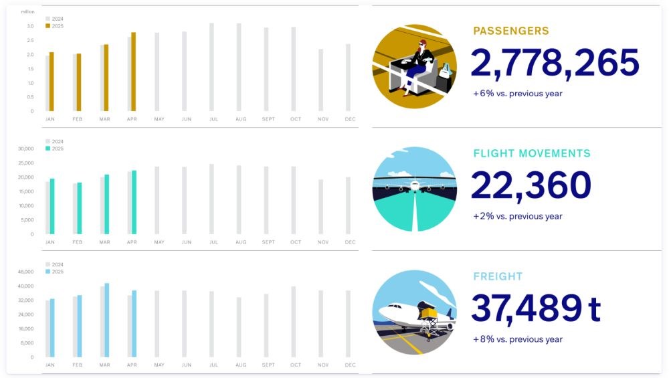Click the PASSENGERS heading

tap(511, 31)
